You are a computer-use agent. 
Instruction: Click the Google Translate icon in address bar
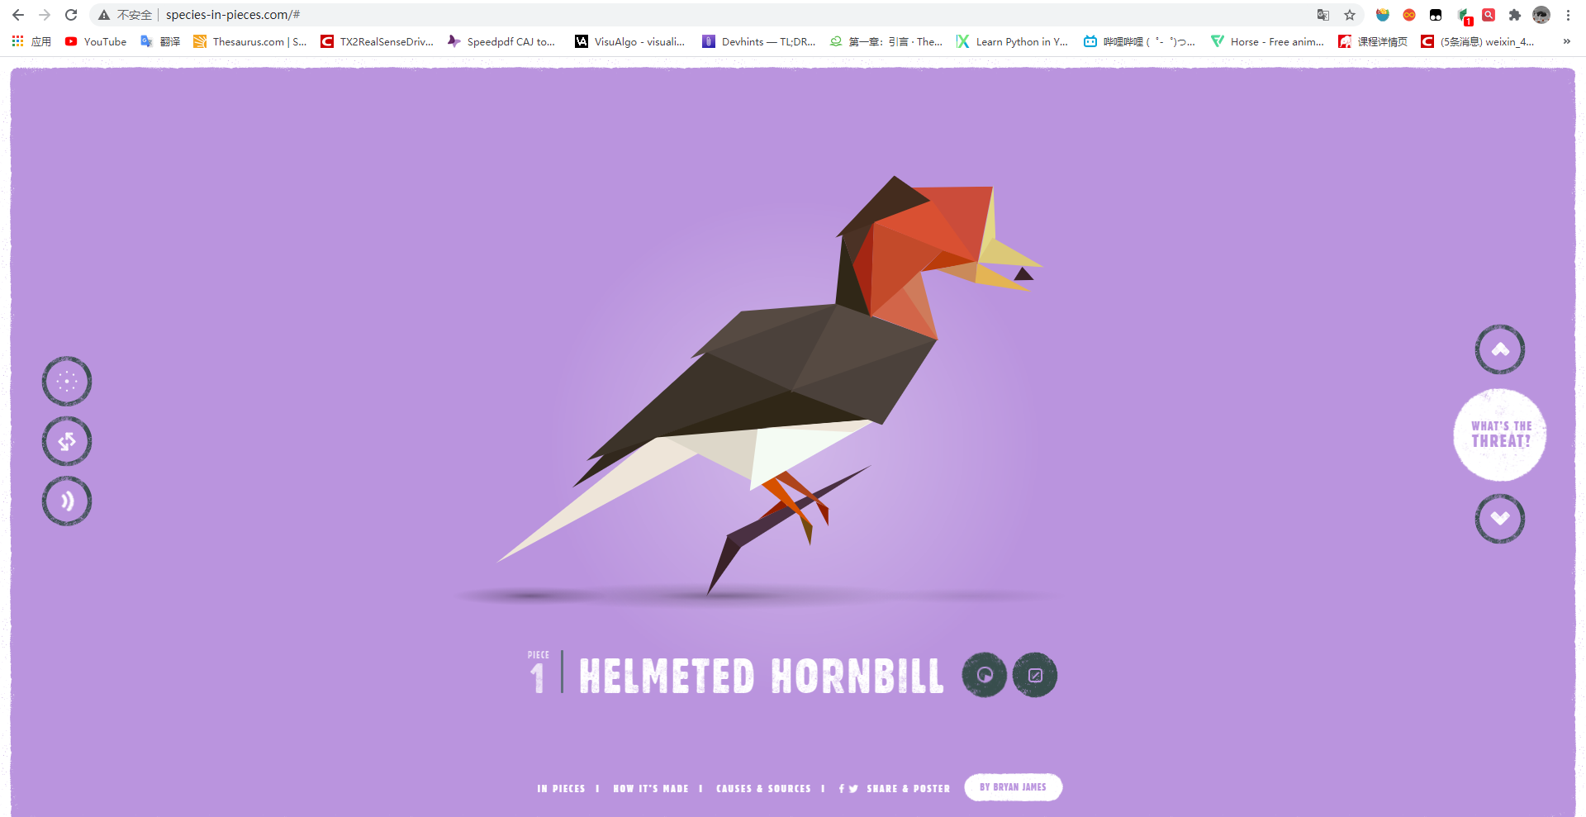coord(1323,15)
